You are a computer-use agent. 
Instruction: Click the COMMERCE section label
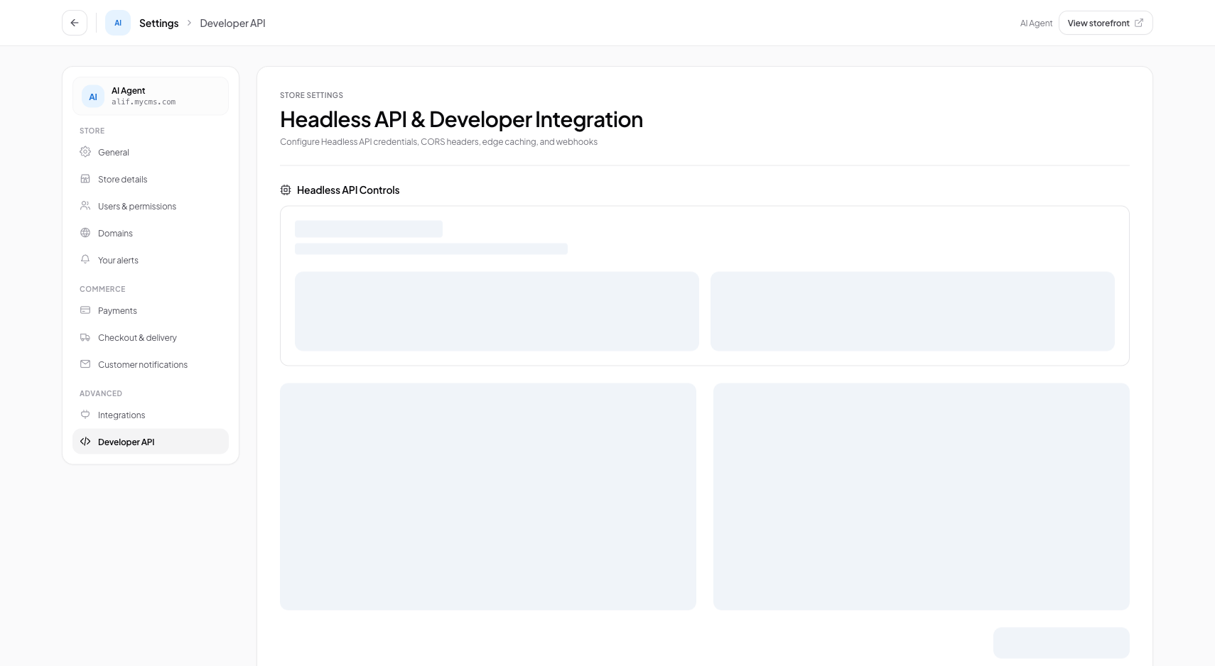pos(102,289)
